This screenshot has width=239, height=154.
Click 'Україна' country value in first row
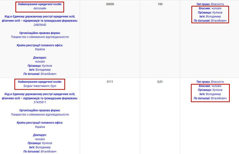40,49
